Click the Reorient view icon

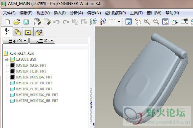175,22
